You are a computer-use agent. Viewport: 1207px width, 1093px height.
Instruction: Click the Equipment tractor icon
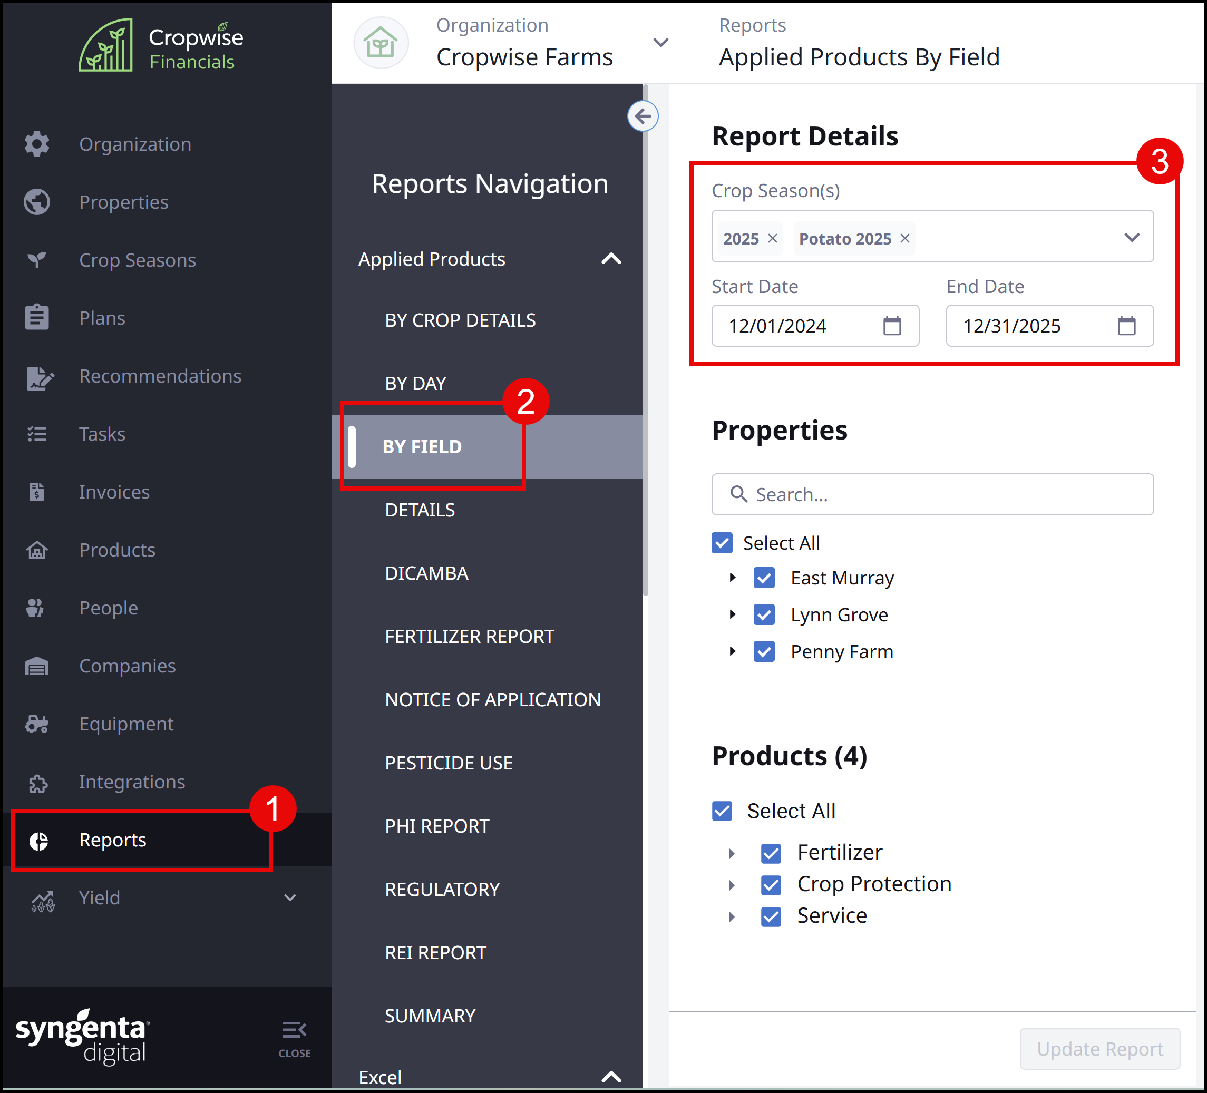pos(37,724)
